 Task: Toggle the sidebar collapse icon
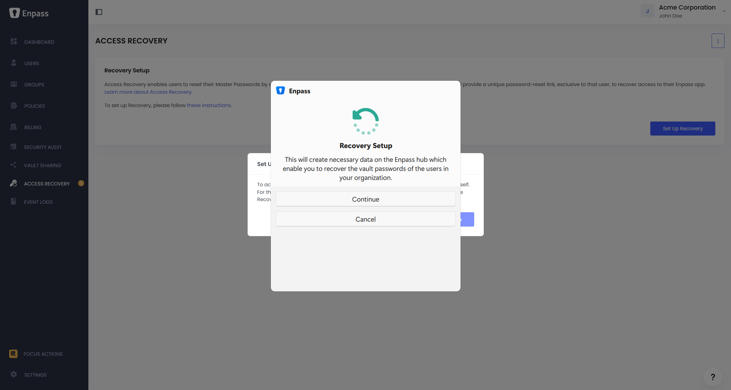tap(99, 12)
